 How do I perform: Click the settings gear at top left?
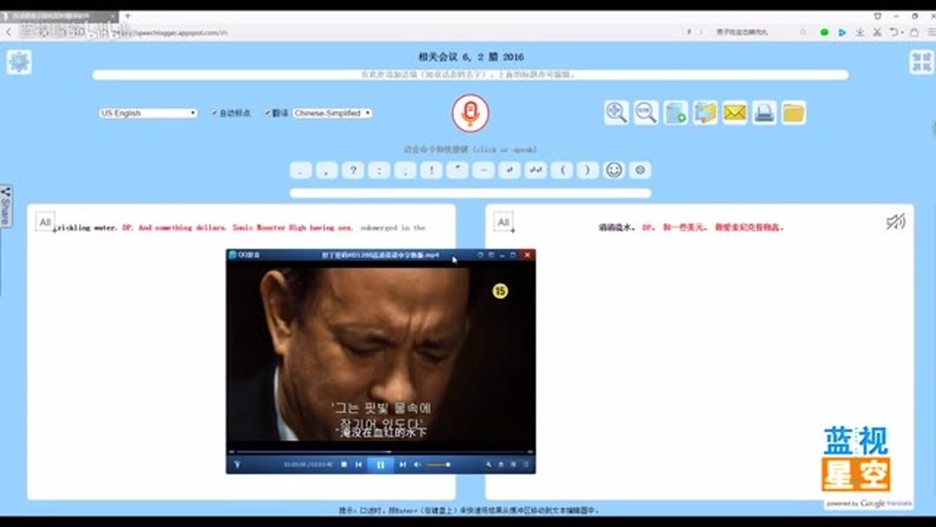[19, 61]
